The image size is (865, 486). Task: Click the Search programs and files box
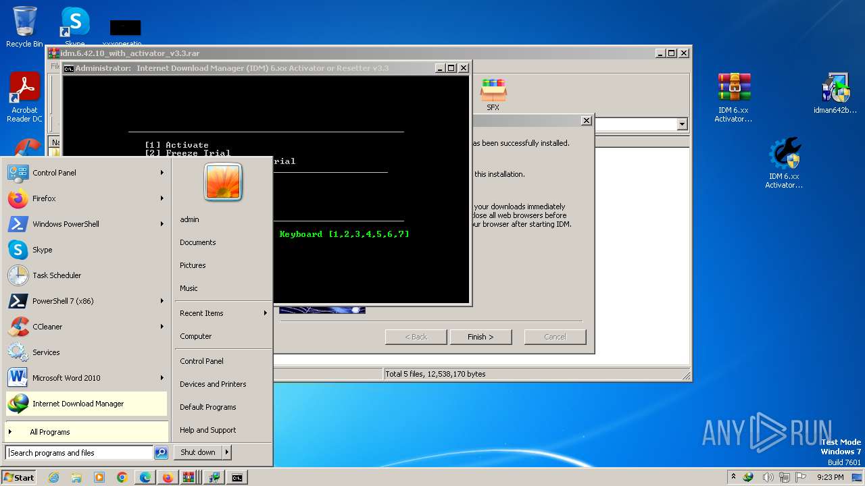click(80, 453)
